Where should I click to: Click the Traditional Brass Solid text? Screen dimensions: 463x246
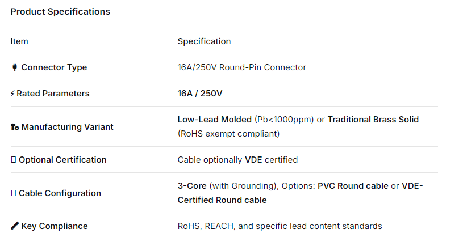pyautogui.click(x=373, y=120)
